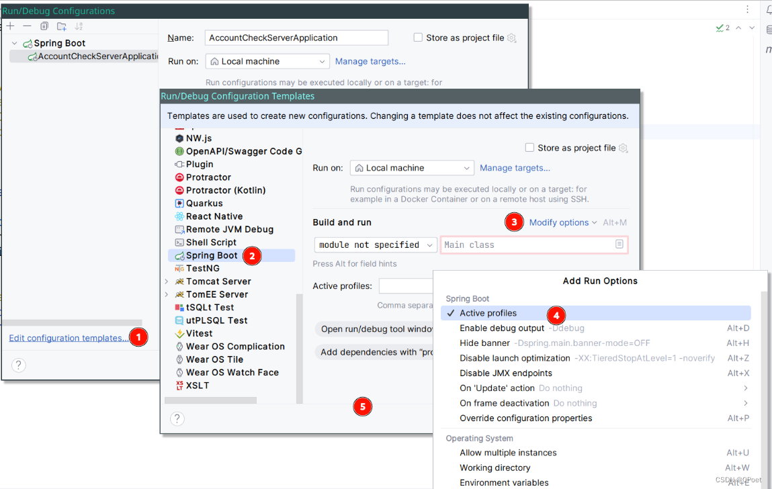
Task: Click the move into new folder icon
Action: pyautogui.click(x=62, y=26)
